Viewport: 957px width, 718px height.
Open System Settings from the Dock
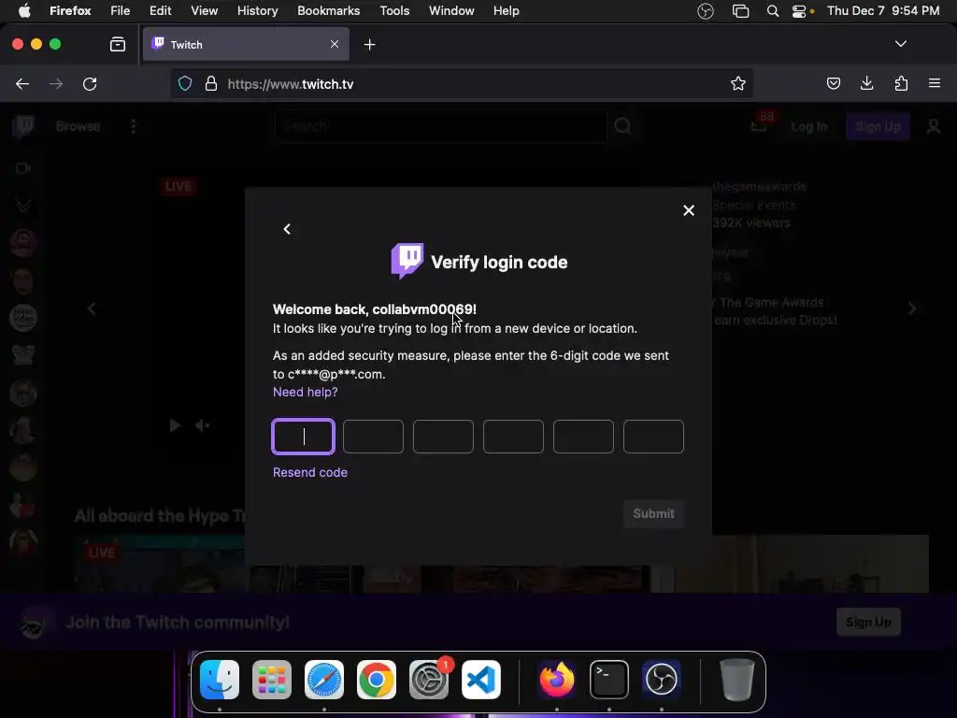(x=428, y=680)
